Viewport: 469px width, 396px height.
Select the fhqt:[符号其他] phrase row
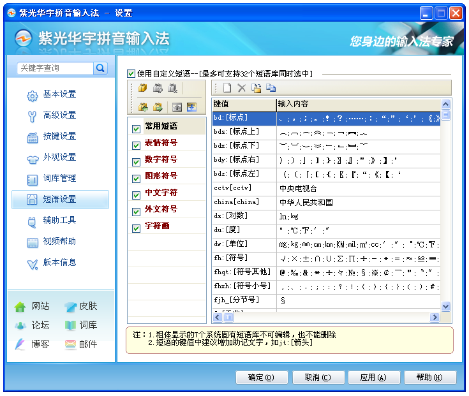(x=326, y=273)
